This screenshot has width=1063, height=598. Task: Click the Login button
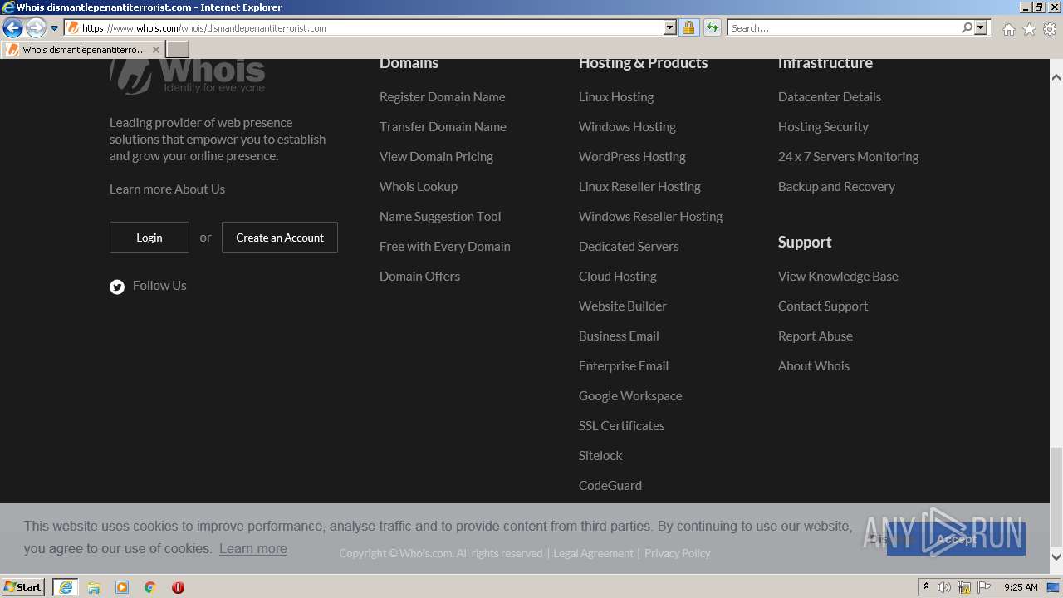click(149, 238)
